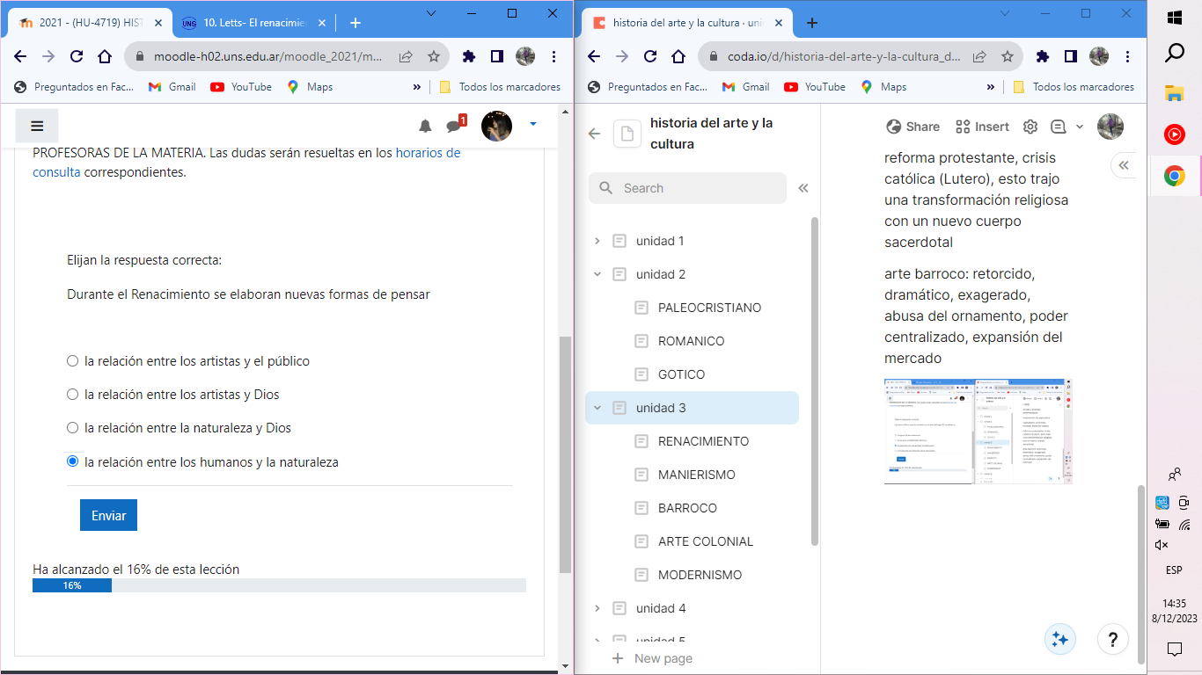Show more bookmarks in Coda window
Image resolution: width=1202 pixels, height=675 pixels.
click(x=990, y=87)
